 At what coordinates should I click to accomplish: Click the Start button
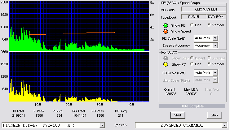[178, 115]
